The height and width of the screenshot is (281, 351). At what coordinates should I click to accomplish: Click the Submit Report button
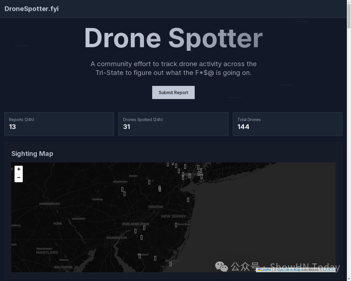click(x=173, y=93)
